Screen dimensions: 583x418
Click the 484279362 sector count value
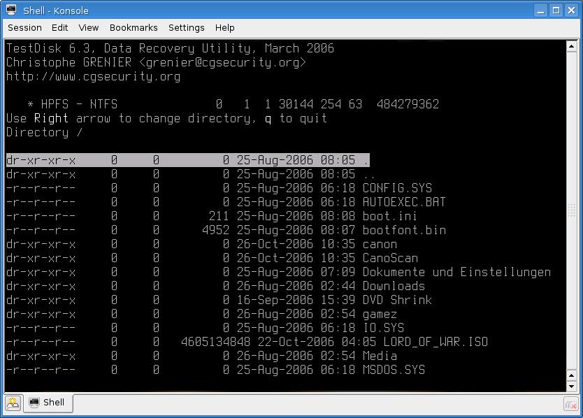tap(408, 104)
